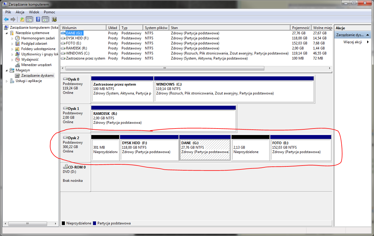This screenshot has height=236, width=374.
Task: Open Menedżer urządzeń via its icon
Action: tap(18, 65)
